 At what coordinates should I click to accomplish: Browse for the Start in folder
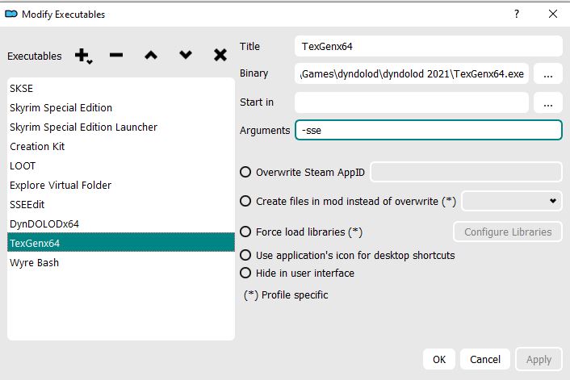point(548,102)
